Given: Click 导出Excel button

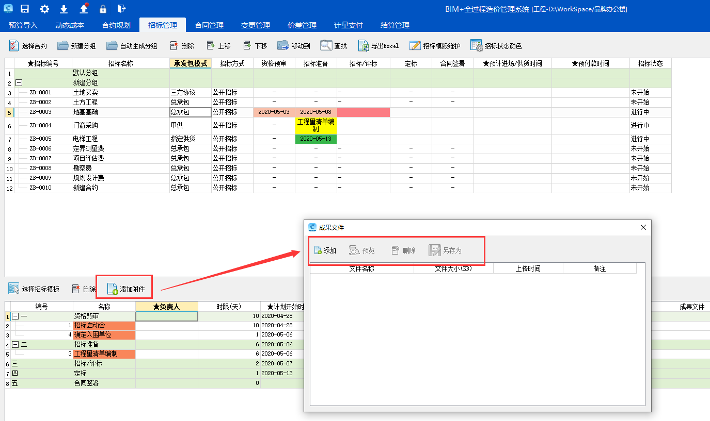Looking at the screenshot, I should click(x=378, y=46).
